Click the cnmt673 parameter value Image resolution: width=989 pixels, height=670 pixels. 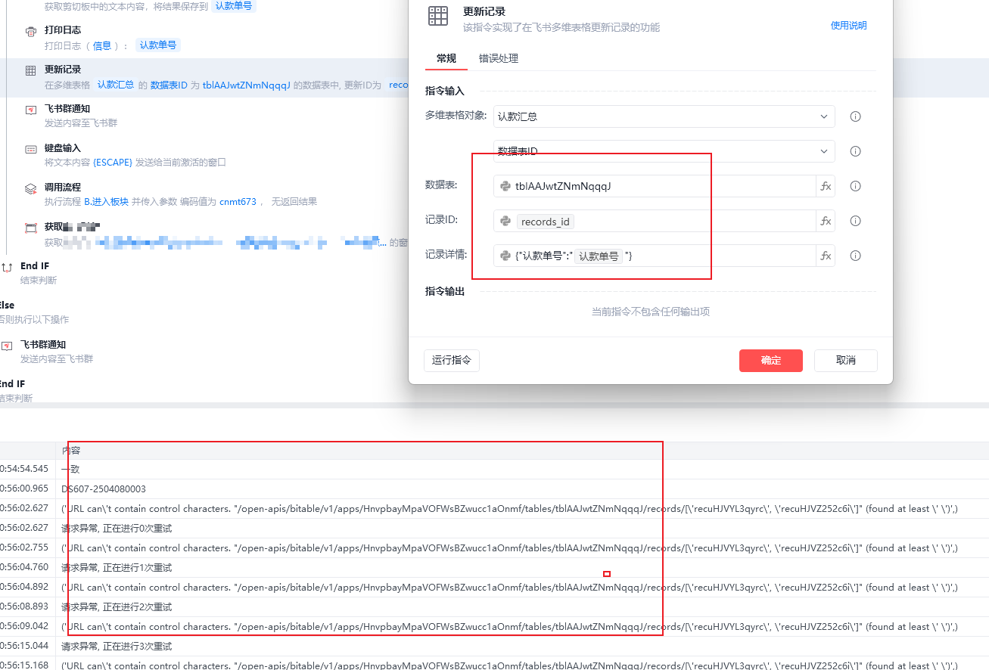(238, 202)
